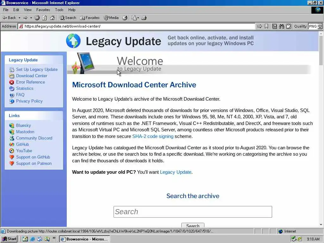This screenshot has height=243, width=324.
Task: Open the Media pane from toolbar
Action: (x=111, y=18)
